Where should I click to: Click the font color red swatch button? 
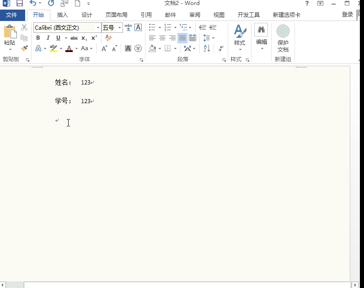(69, 48)
